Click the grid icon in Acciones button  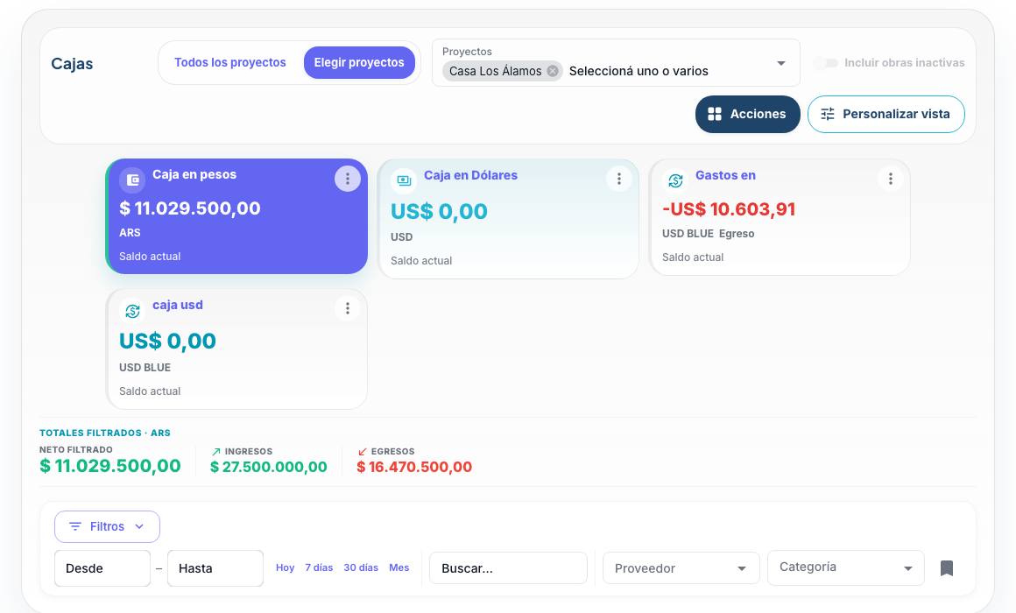[x=715, y=114]
